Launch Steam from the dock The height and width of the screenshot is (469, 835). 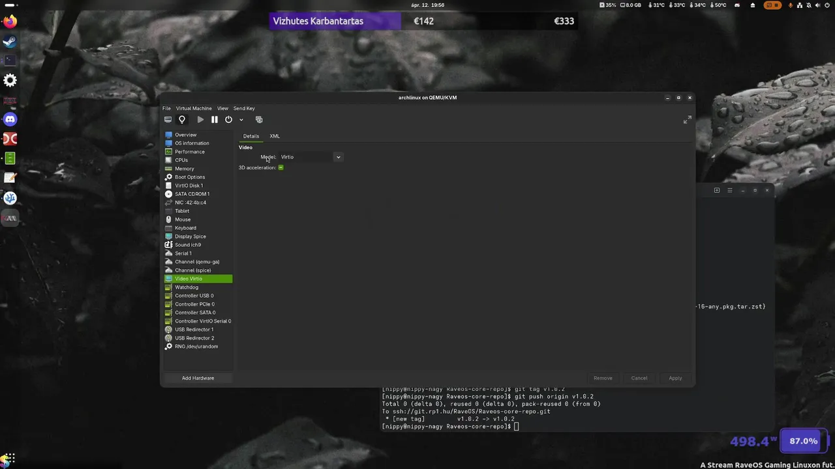[10, 42]
